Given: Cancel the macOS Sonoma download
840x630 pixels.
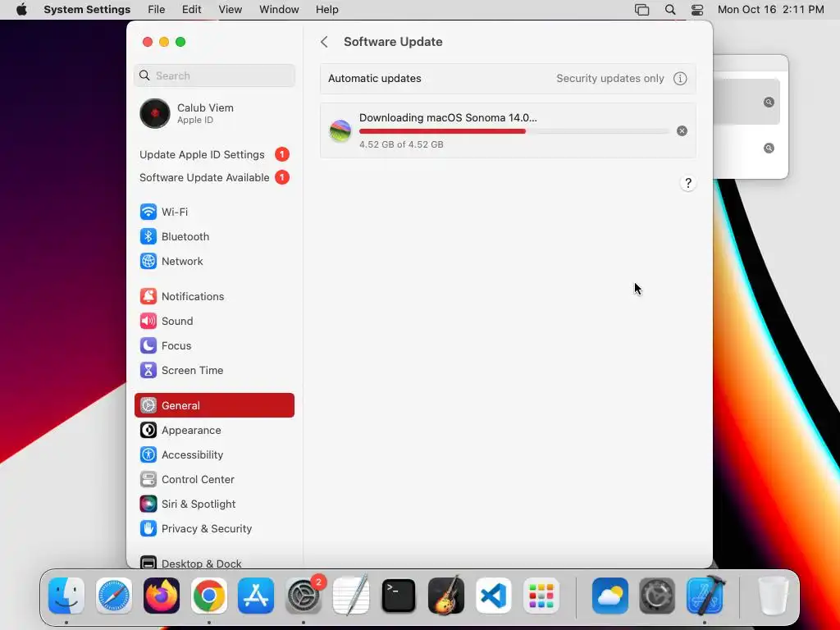Looking at the screenshot, I should tap(682, 130).
